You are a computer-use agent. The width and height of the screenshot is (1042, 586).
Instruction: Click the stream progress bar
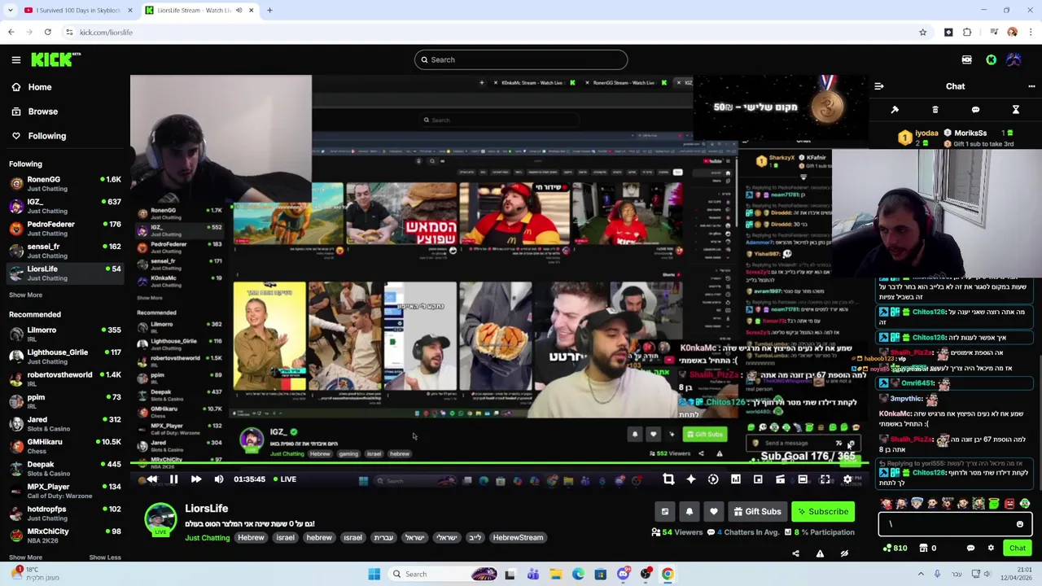pos(499,465)
